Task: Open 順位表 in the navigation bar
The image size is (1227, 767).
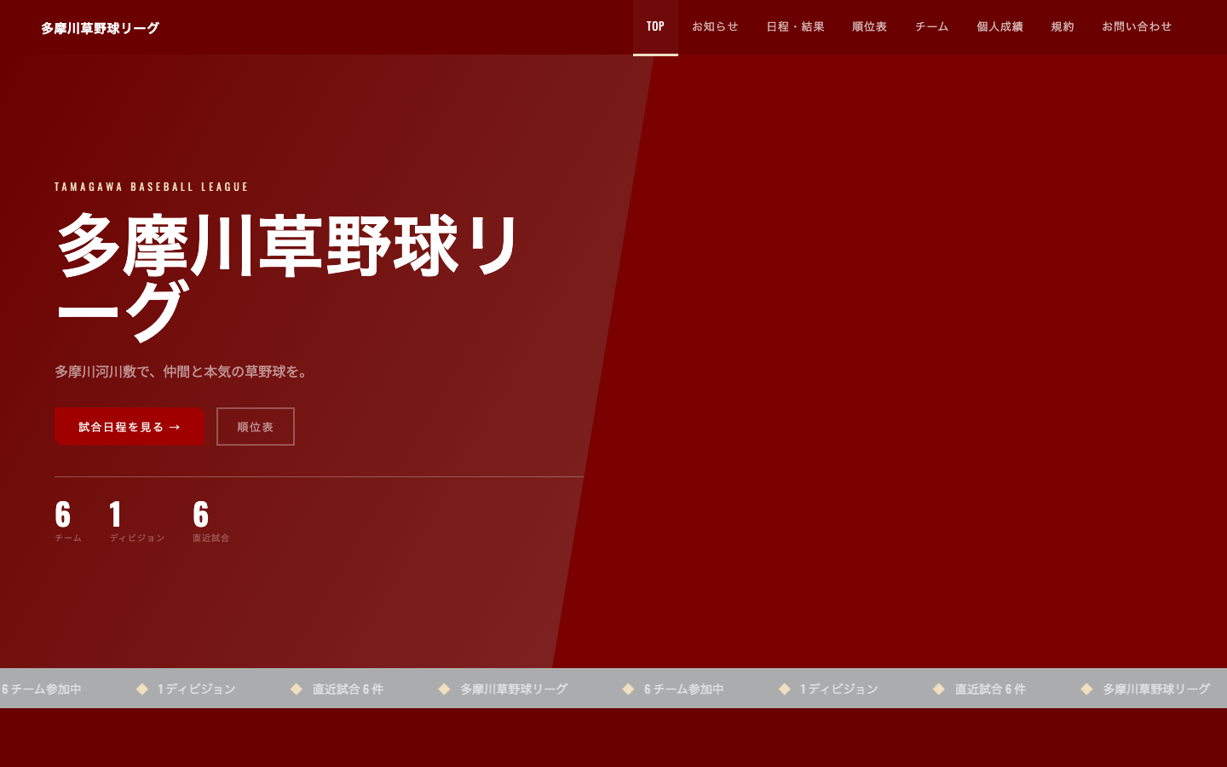Action: pyautogui.click(x=869, y=27)
